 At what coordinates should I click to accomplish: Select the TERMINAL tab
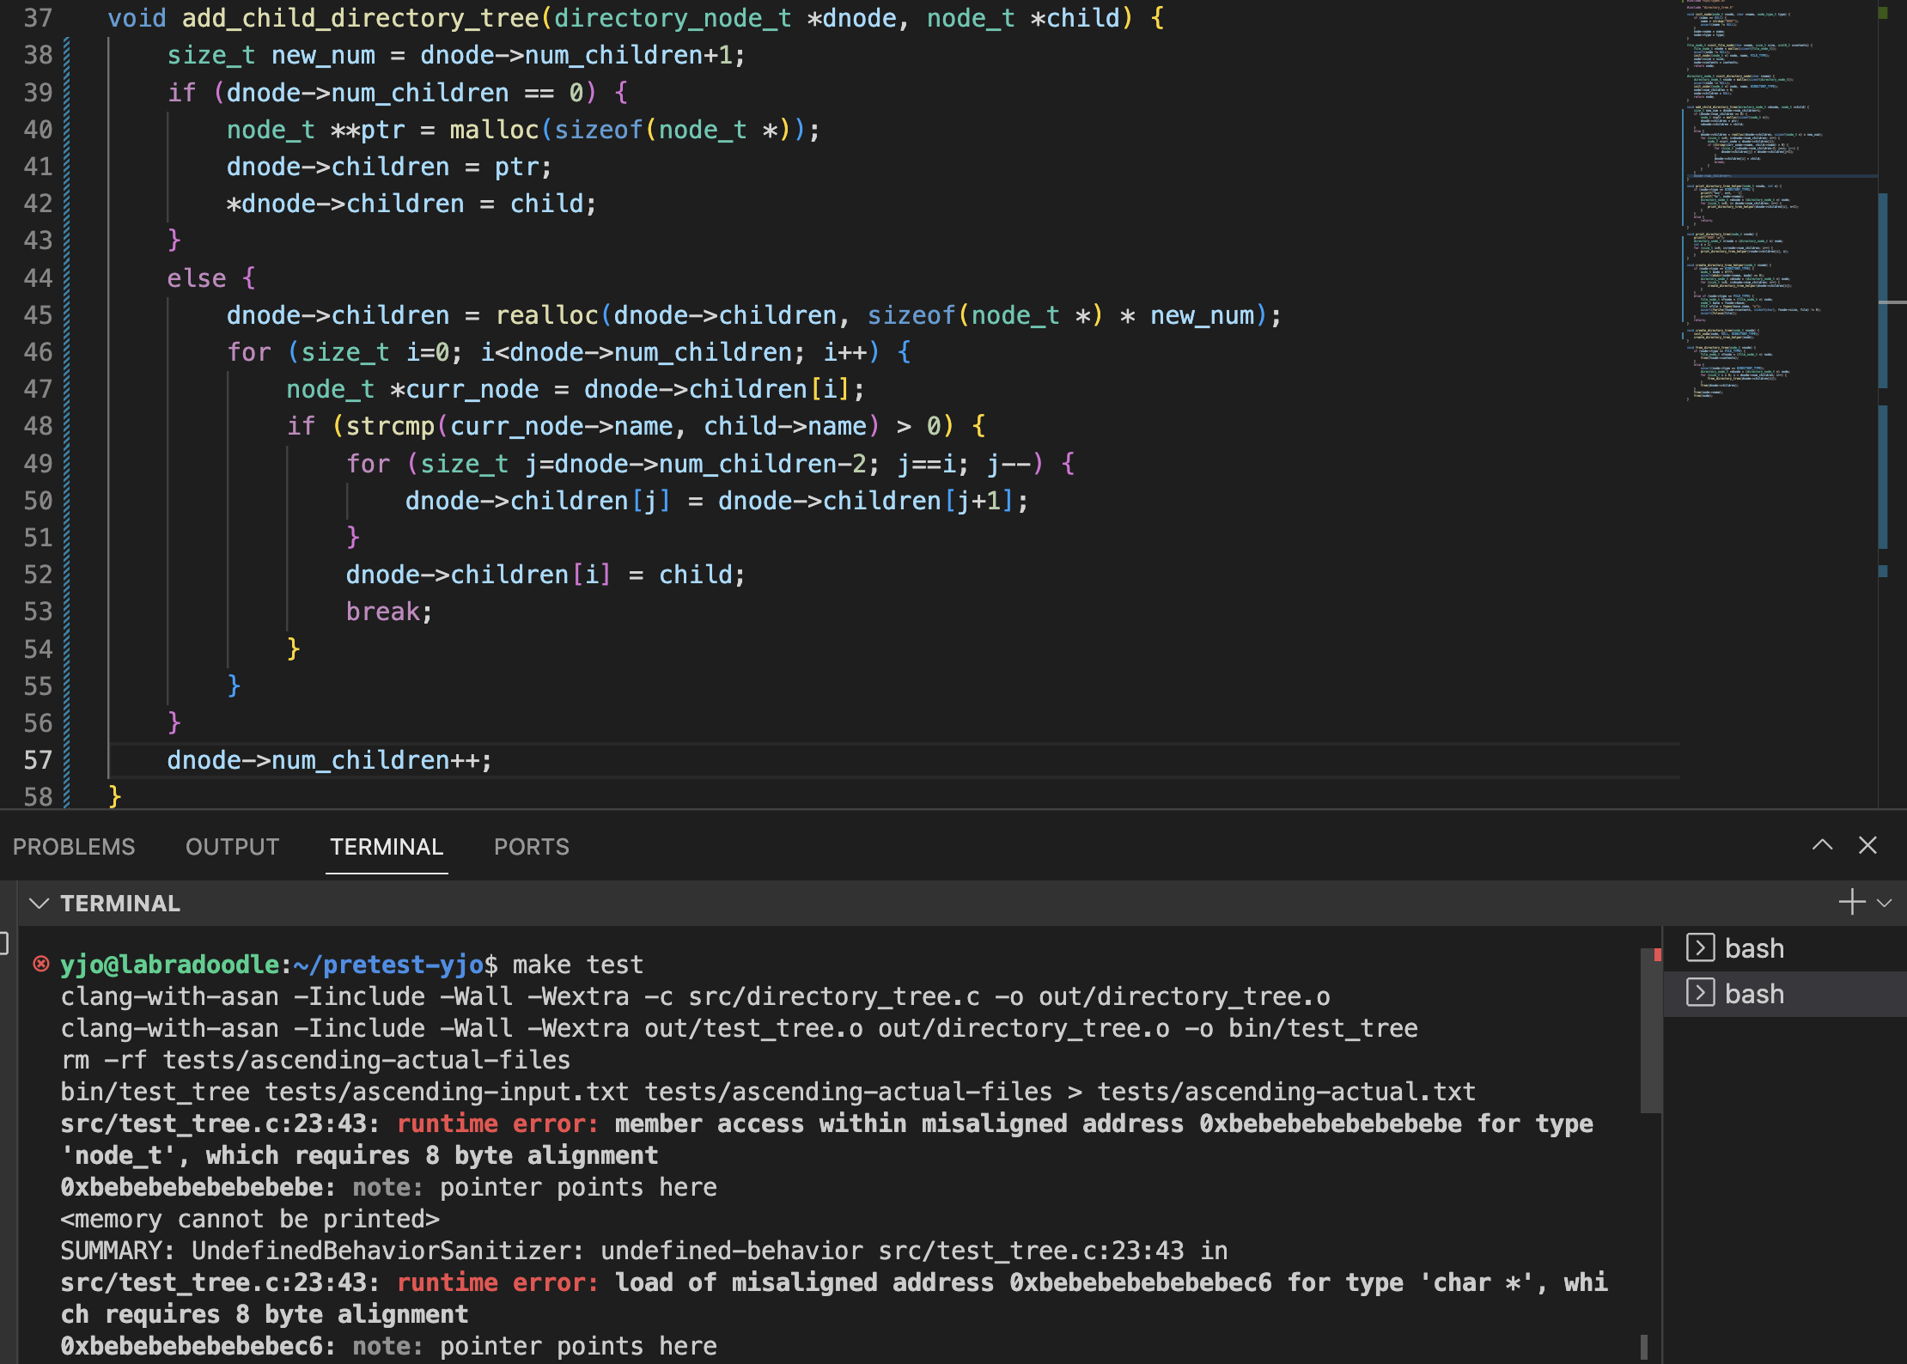387,847
